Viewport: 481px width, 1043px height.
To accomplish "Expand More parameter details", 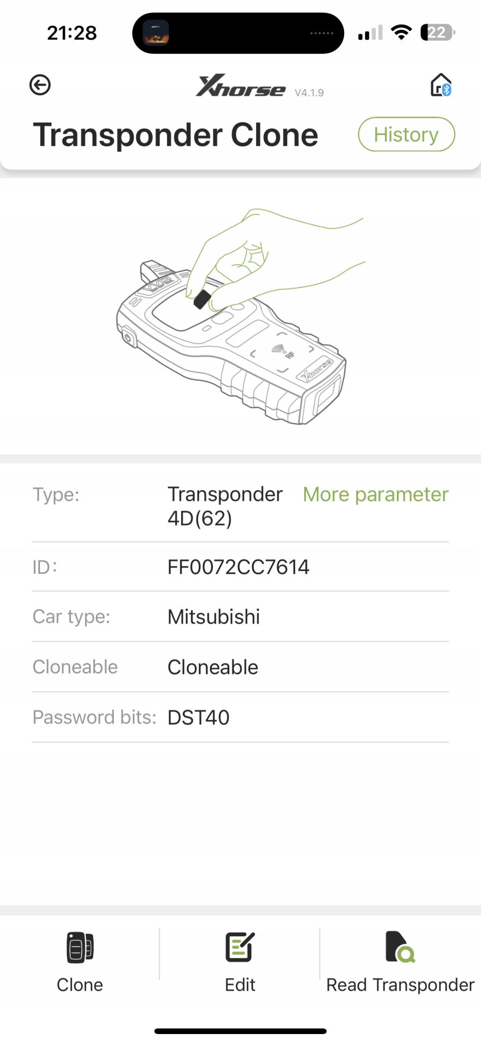I will point(376,494).
